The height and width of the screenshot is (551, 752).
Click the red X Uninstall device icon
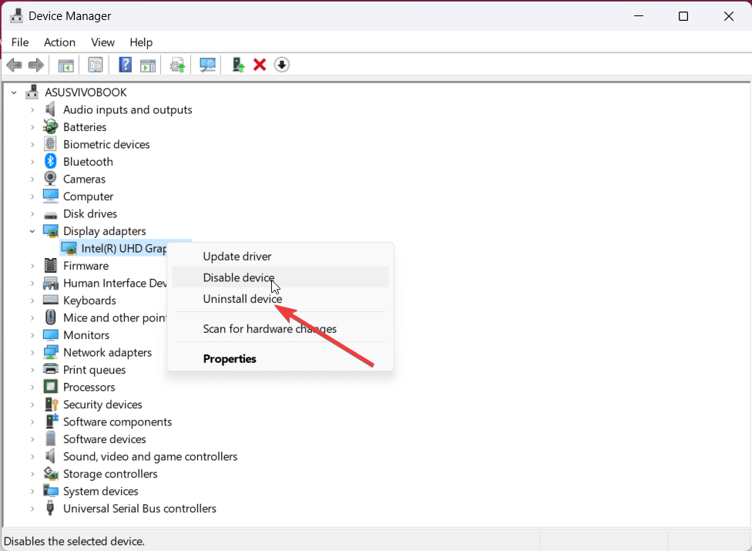point(260,65)
